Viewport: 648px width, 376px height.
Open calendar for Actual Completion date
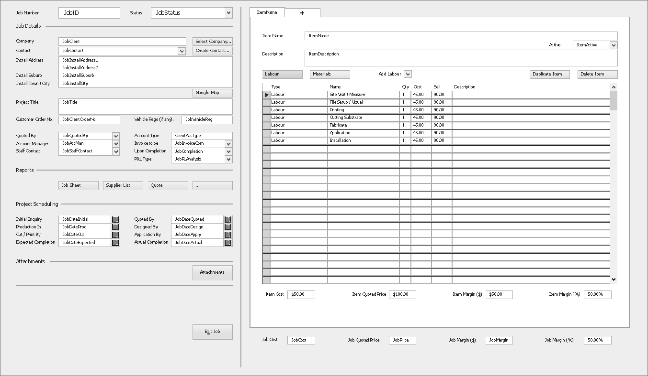pyautogui.click(x=228, y=243)
